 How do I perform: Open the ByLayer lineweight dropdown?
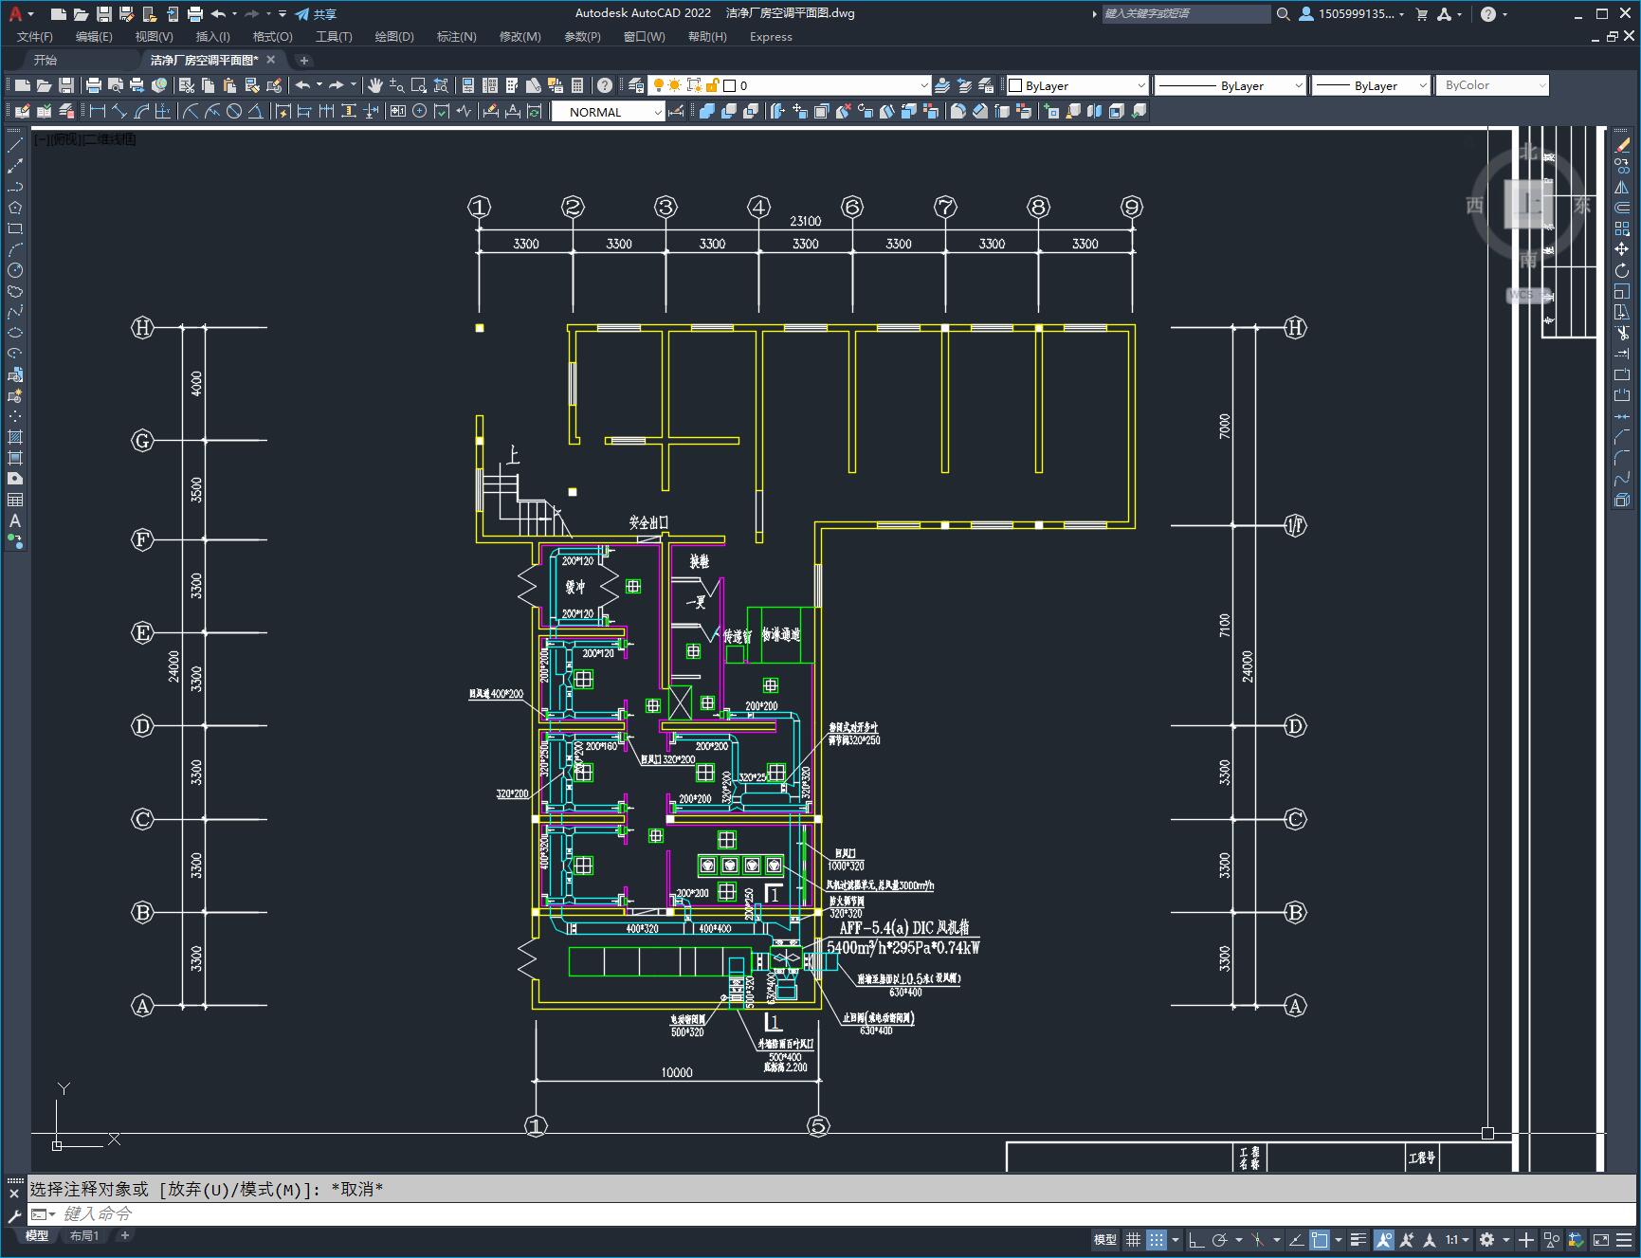pos(1371,85)
